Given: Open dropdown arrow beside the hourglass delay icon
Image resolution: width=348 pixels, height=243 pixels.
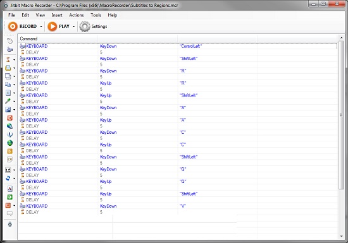Looking at the screenshot, I should 14,60.
